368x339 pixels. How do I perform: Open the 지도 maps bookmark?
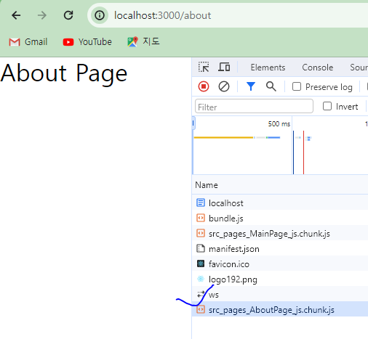(143, 41)
